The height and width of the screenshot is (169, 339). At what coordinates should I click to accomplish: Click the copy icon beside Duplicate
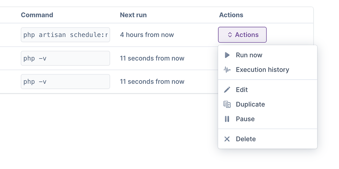point(227,104)
